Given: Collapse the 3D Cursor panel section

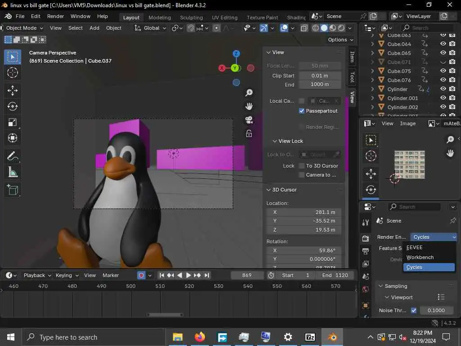Looking at the screenshot, I should 268,190.
